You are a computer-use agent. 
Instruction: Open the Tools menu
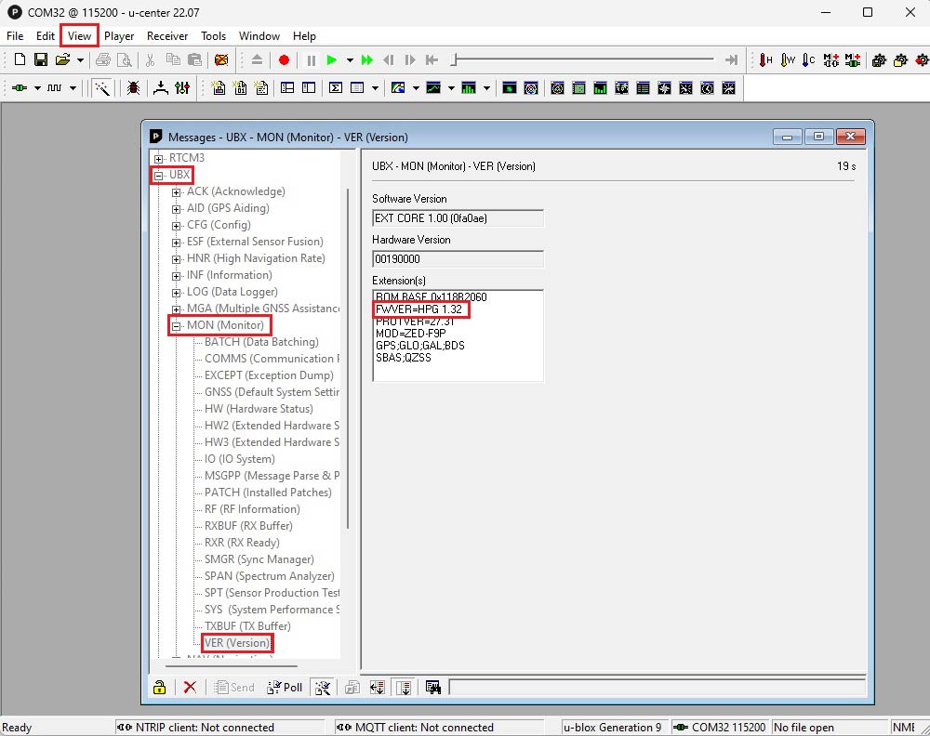tap(213, 36)
